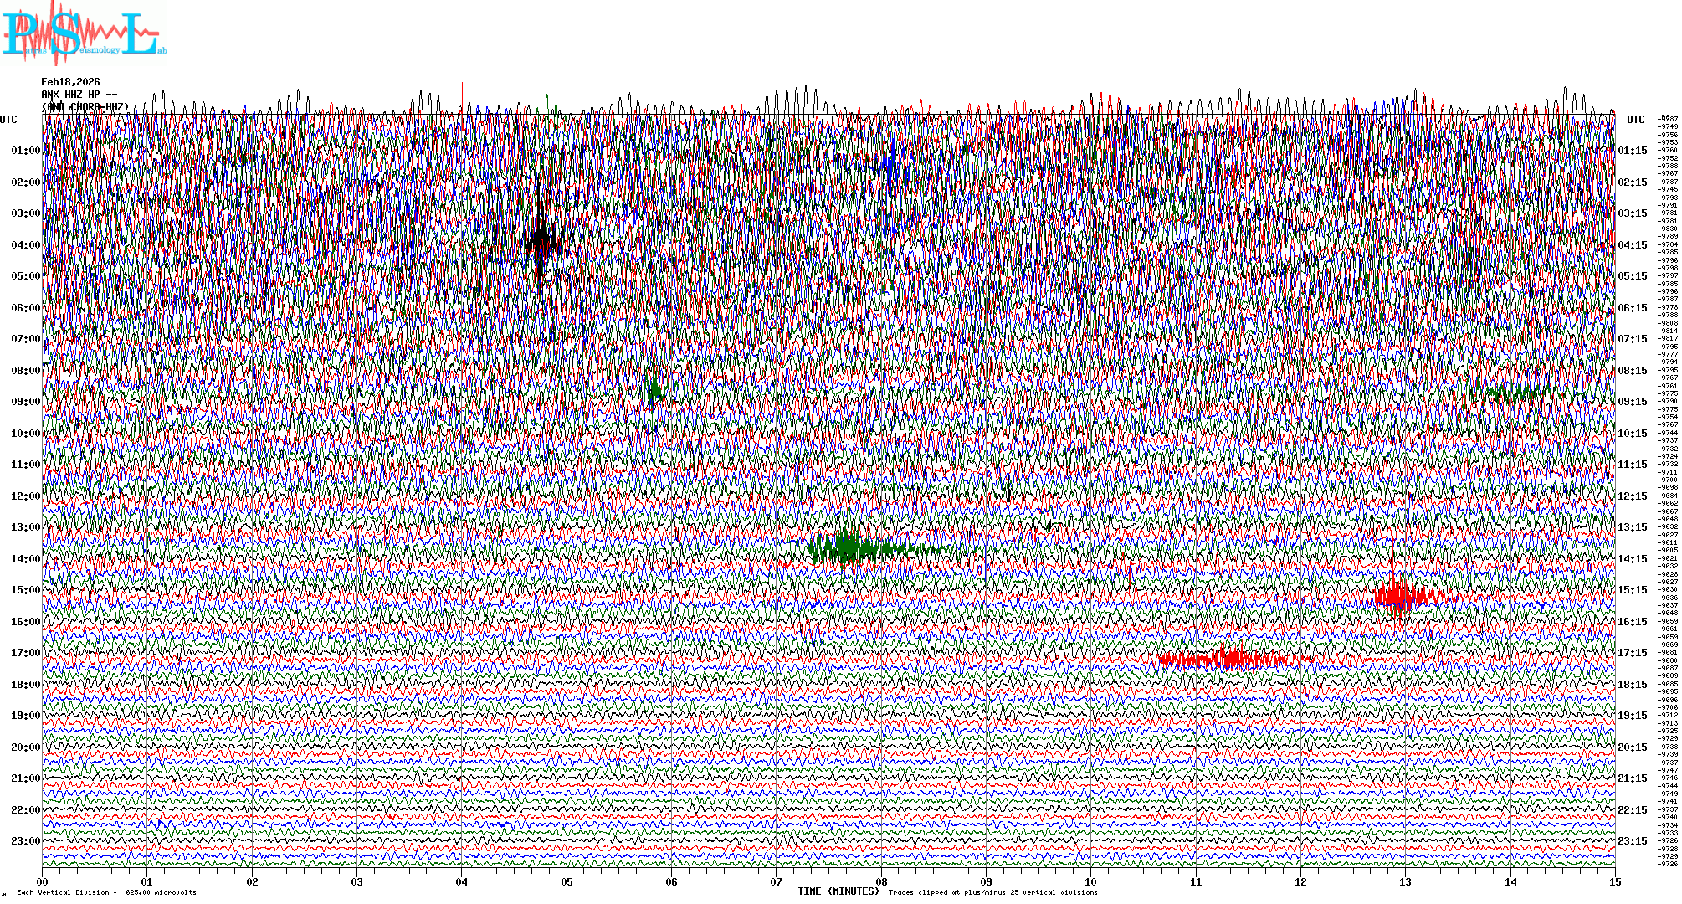Click the Feb18,2026 date label
Viewport: 1682px width, 904px height.
click(70, 82)
